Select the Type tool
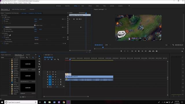 [39, 75]
